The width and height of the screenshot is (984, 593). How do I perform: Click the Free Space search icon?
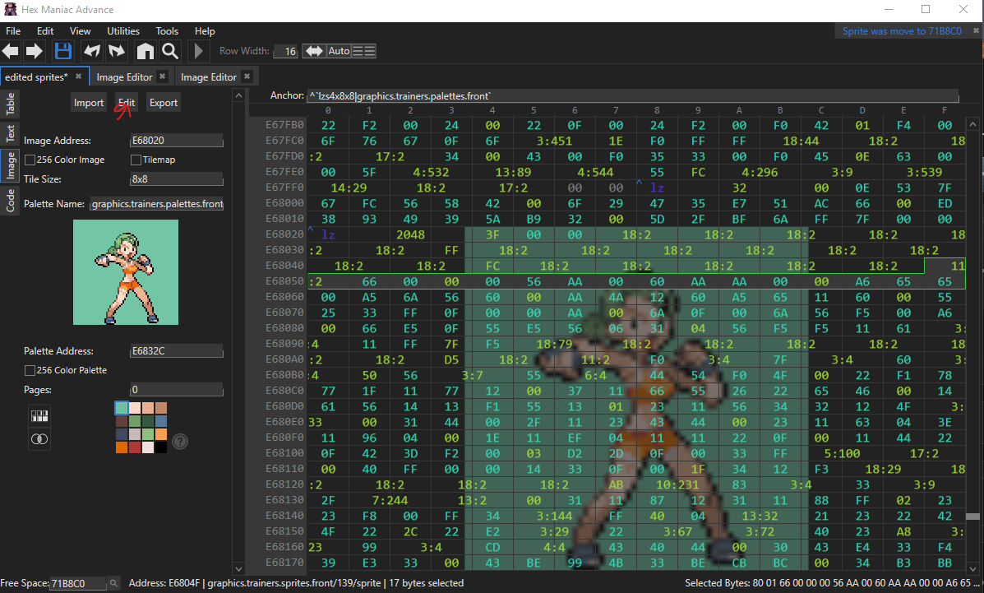[113, 584]
